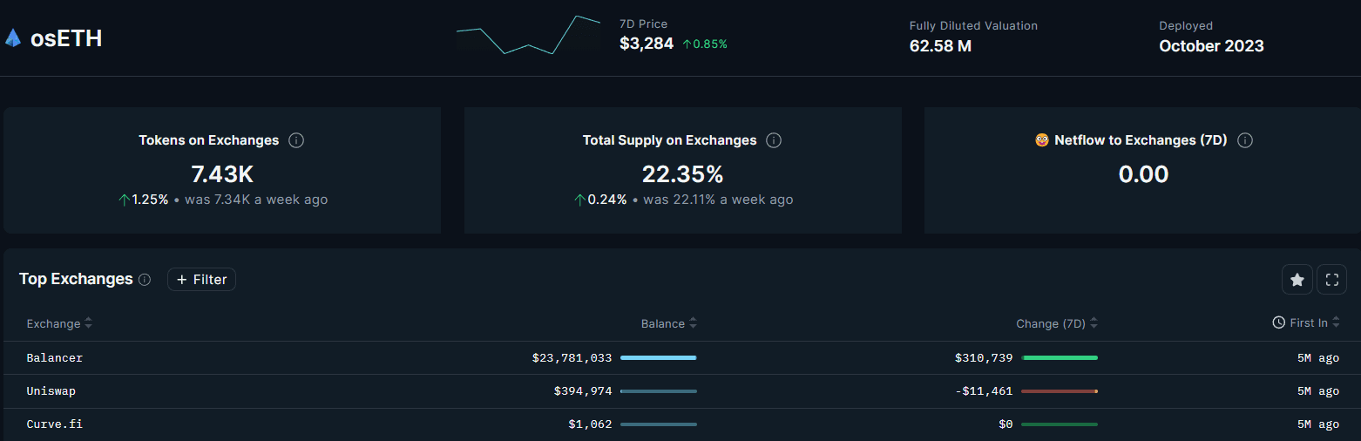Star the Top Exchanges panel as favorite
Image resolution: width=1361 pixels, height=441 pixels.
point(1297,280)
